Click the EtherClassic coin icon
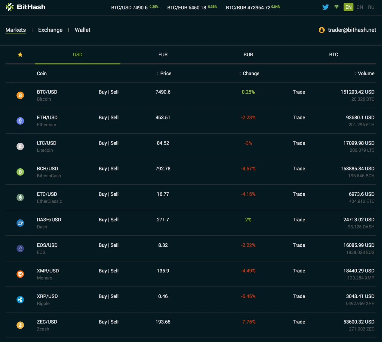Image resolution: width=382 pixels, height=342 pixels. click(x=20, y=198)
